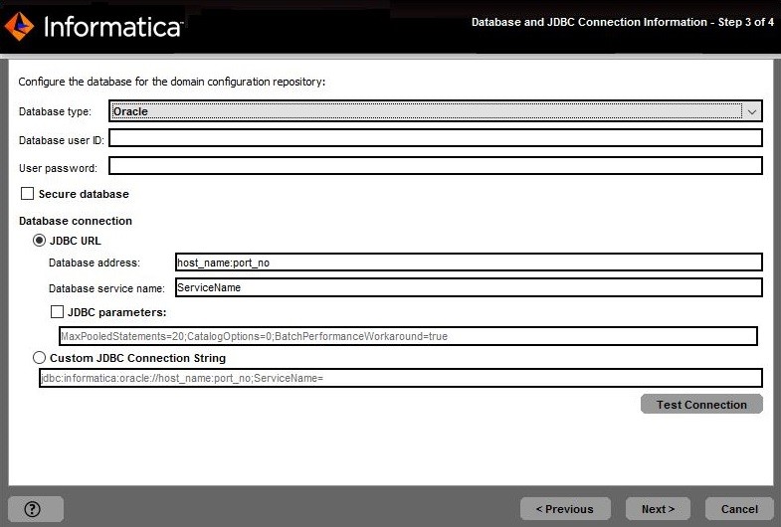The width and height of the screenshot is (781, 527).
Task: Click the 'User password:' label
Action: [59, 168]
